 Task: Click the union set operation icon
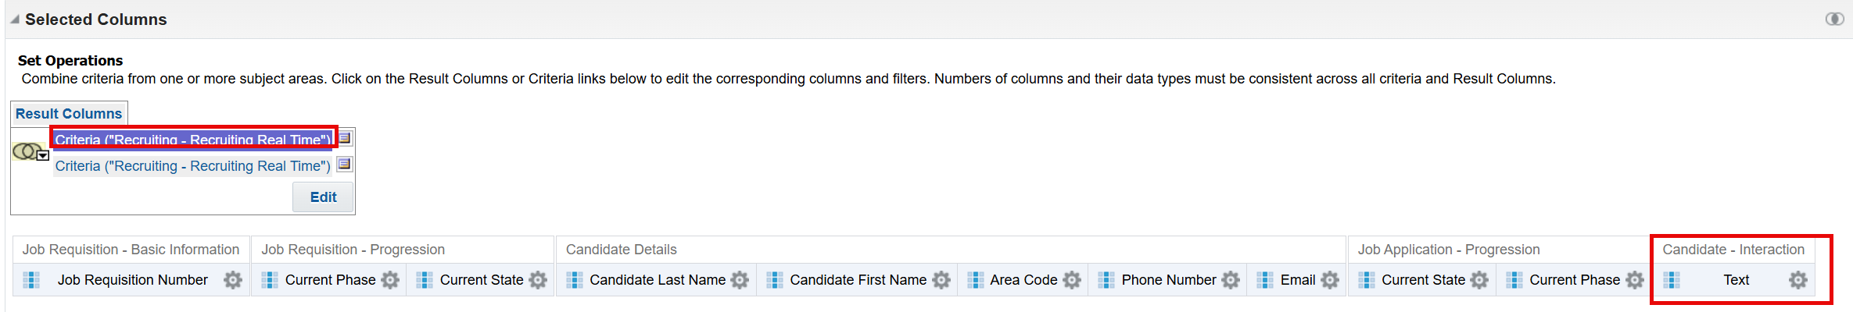[x=26, y=151]
